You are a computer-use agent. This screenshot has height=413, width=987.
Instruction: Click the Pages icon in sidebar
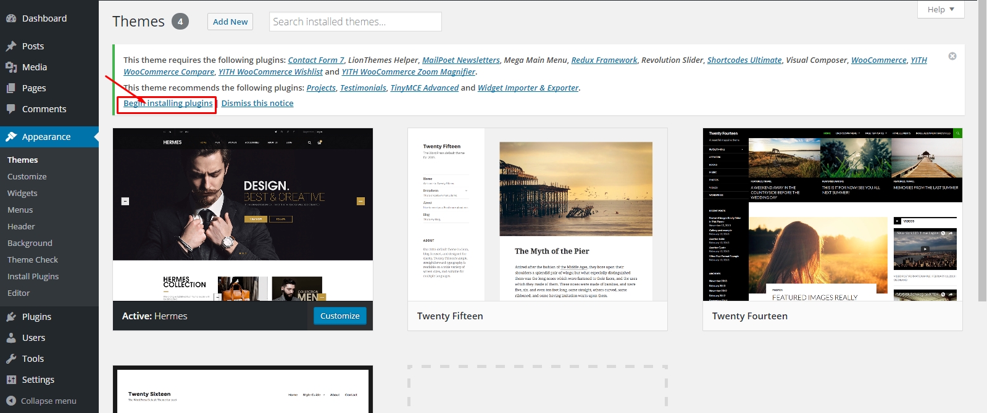click(x=11, y=88)
